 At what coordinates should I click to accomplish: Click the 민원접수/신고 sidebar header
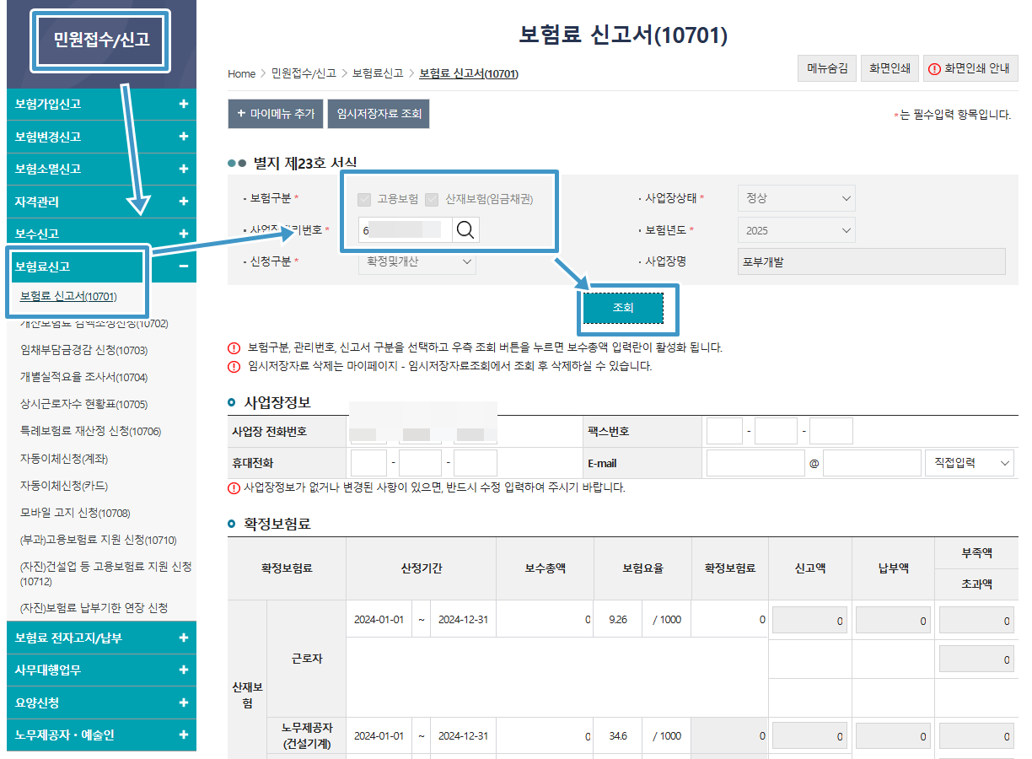[x=102, y=39]
